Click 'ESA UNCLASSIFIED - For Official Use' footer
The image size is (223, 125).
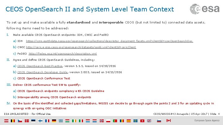pos(27,114)
